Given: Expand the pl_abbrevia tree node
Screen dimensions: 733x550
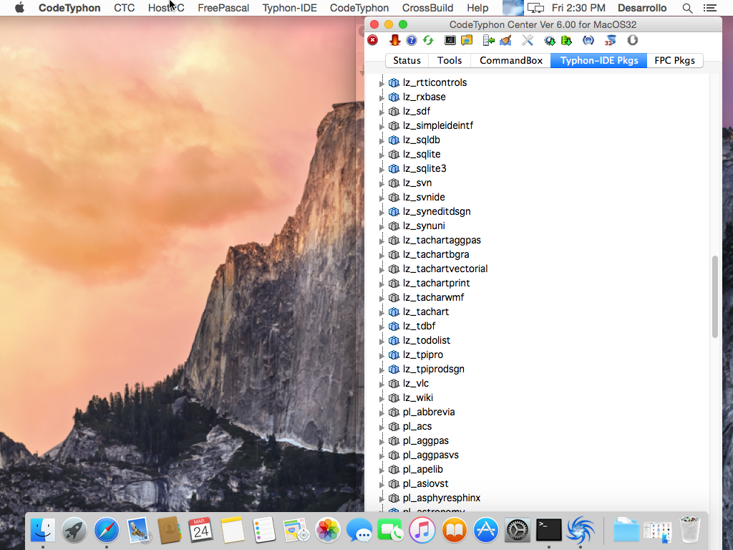Looking at the screenshot, I should pos(382,413).
